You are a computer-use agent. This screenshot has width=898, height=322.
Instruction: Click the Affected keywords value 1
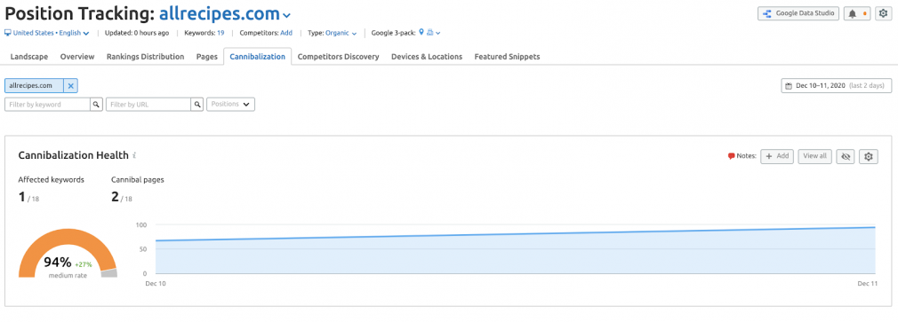[x=21, y=197]
